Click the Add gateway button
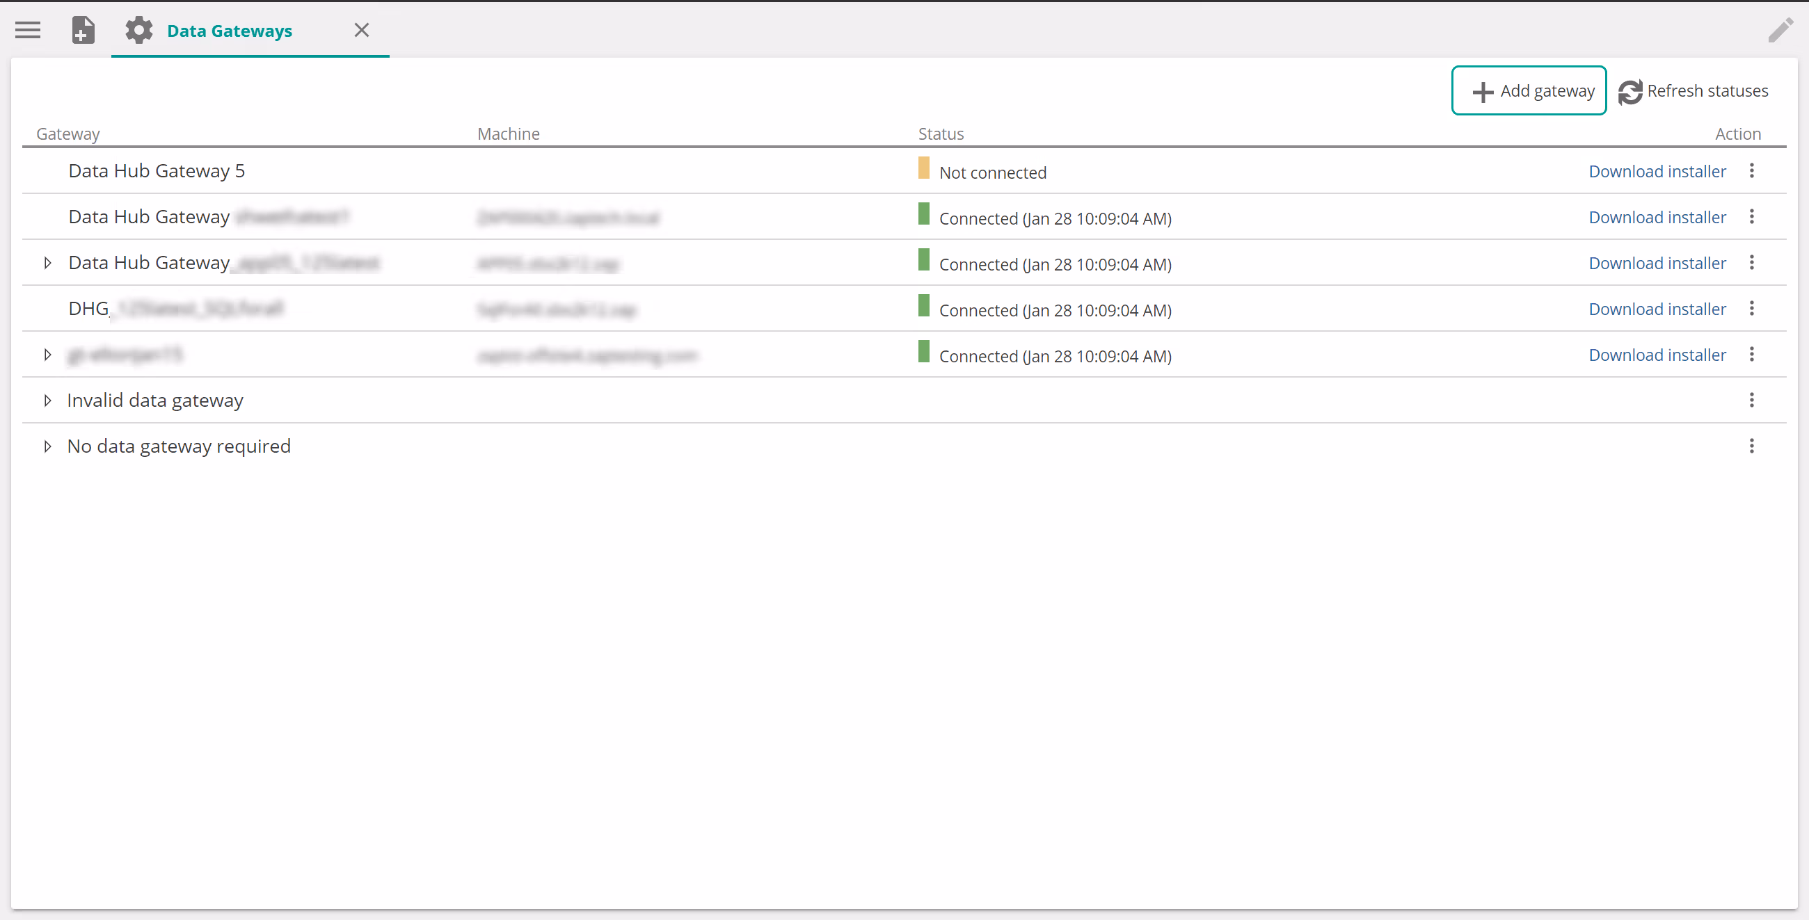 click(x=1529, y=91)
